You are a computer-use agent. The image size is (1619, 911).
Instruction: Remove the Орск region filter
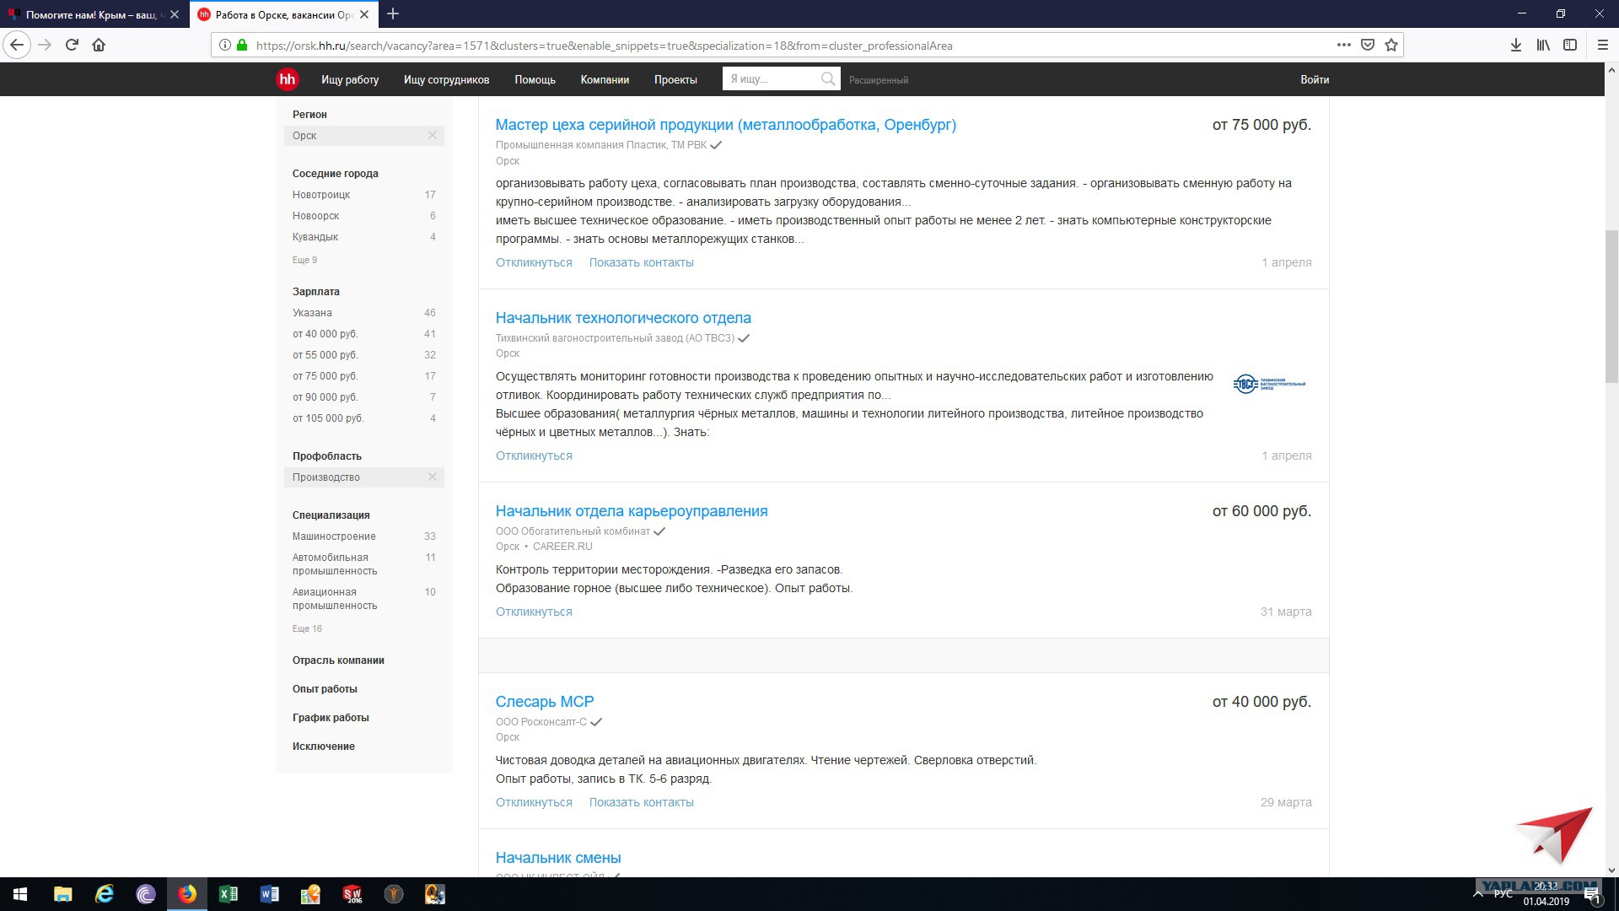[433, 135]
